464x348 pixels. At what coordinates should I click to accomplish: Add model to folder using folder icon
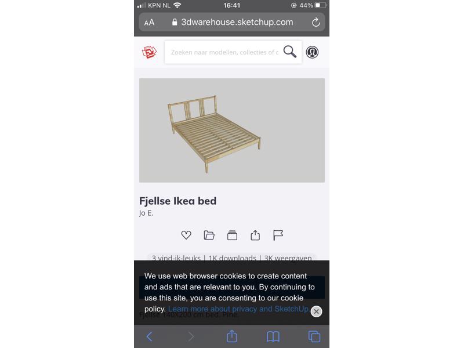click(x=209, y=235)
